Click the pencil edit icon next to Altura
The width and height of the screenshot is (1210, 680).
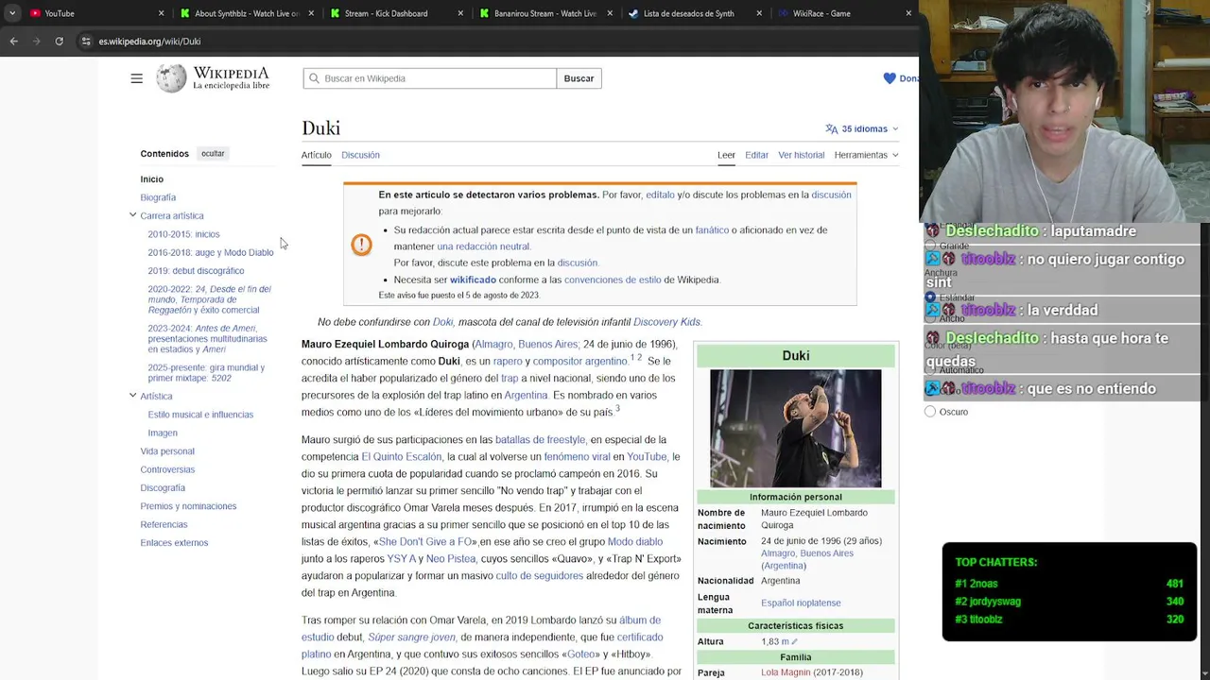coord(794,642)
